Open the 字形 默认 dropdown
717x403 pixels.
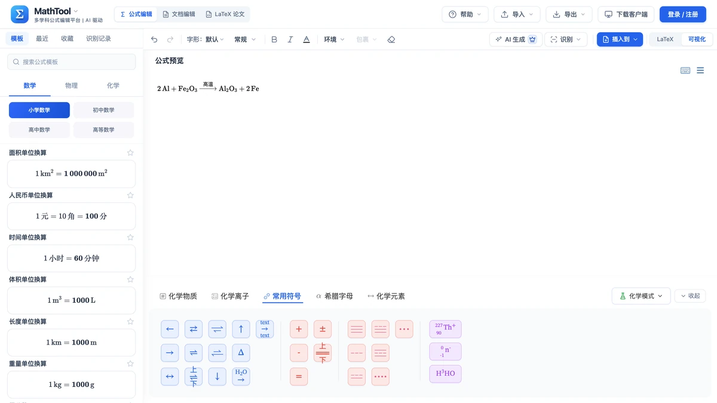pyautogui.click(x=206, y=39)
